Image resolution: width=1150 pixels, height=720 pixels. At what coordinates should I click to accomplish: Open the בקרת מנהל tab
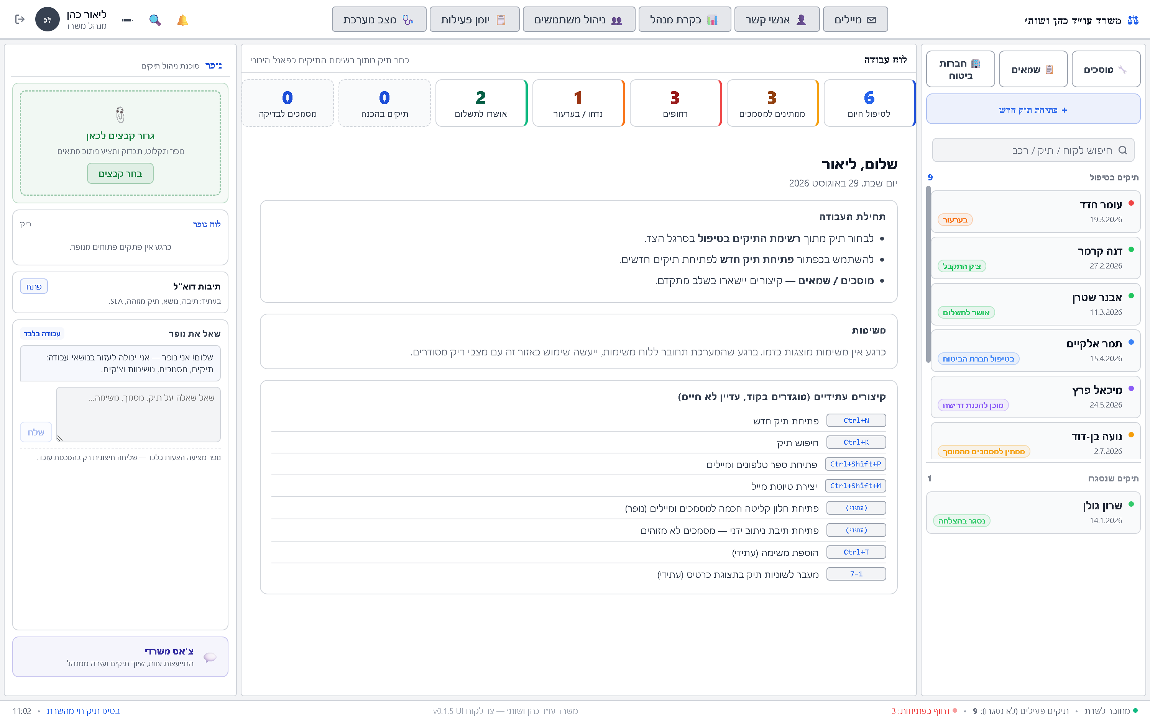pyautogui.click(x=684, y=20)
